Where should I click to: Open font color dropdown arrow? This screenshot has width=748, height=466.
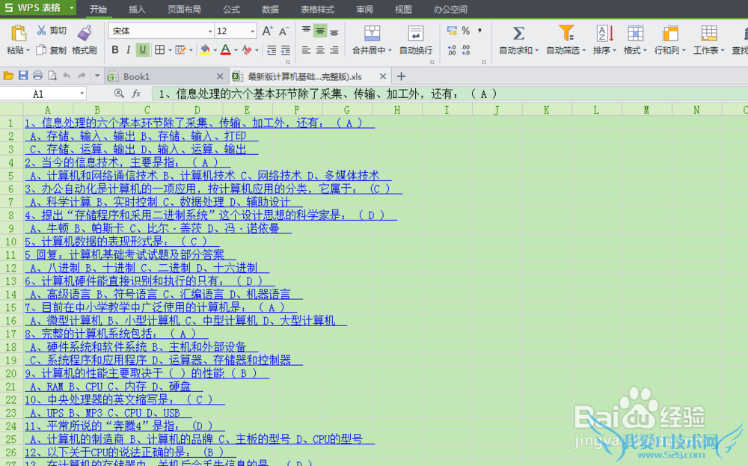pos(236,50)
